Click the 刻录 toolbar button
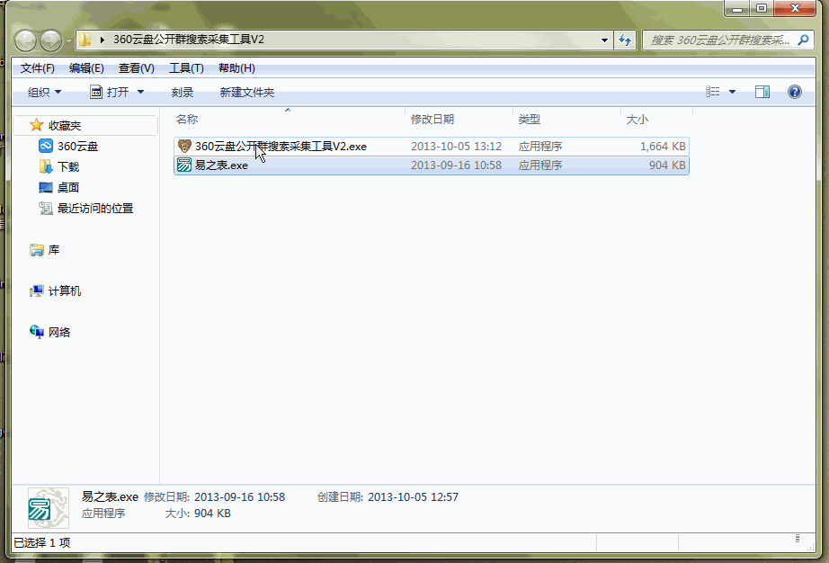 183,93
